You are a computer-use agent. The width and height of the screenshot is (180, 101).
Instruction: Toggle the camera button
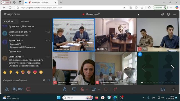pyautogui.click(x=94, y=89)
